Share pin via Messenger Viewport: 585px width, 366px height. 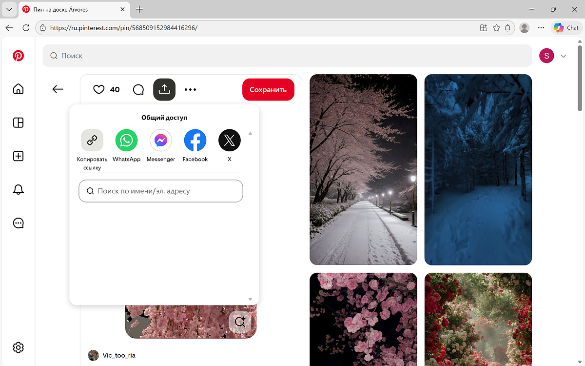(x=161, y=141)
